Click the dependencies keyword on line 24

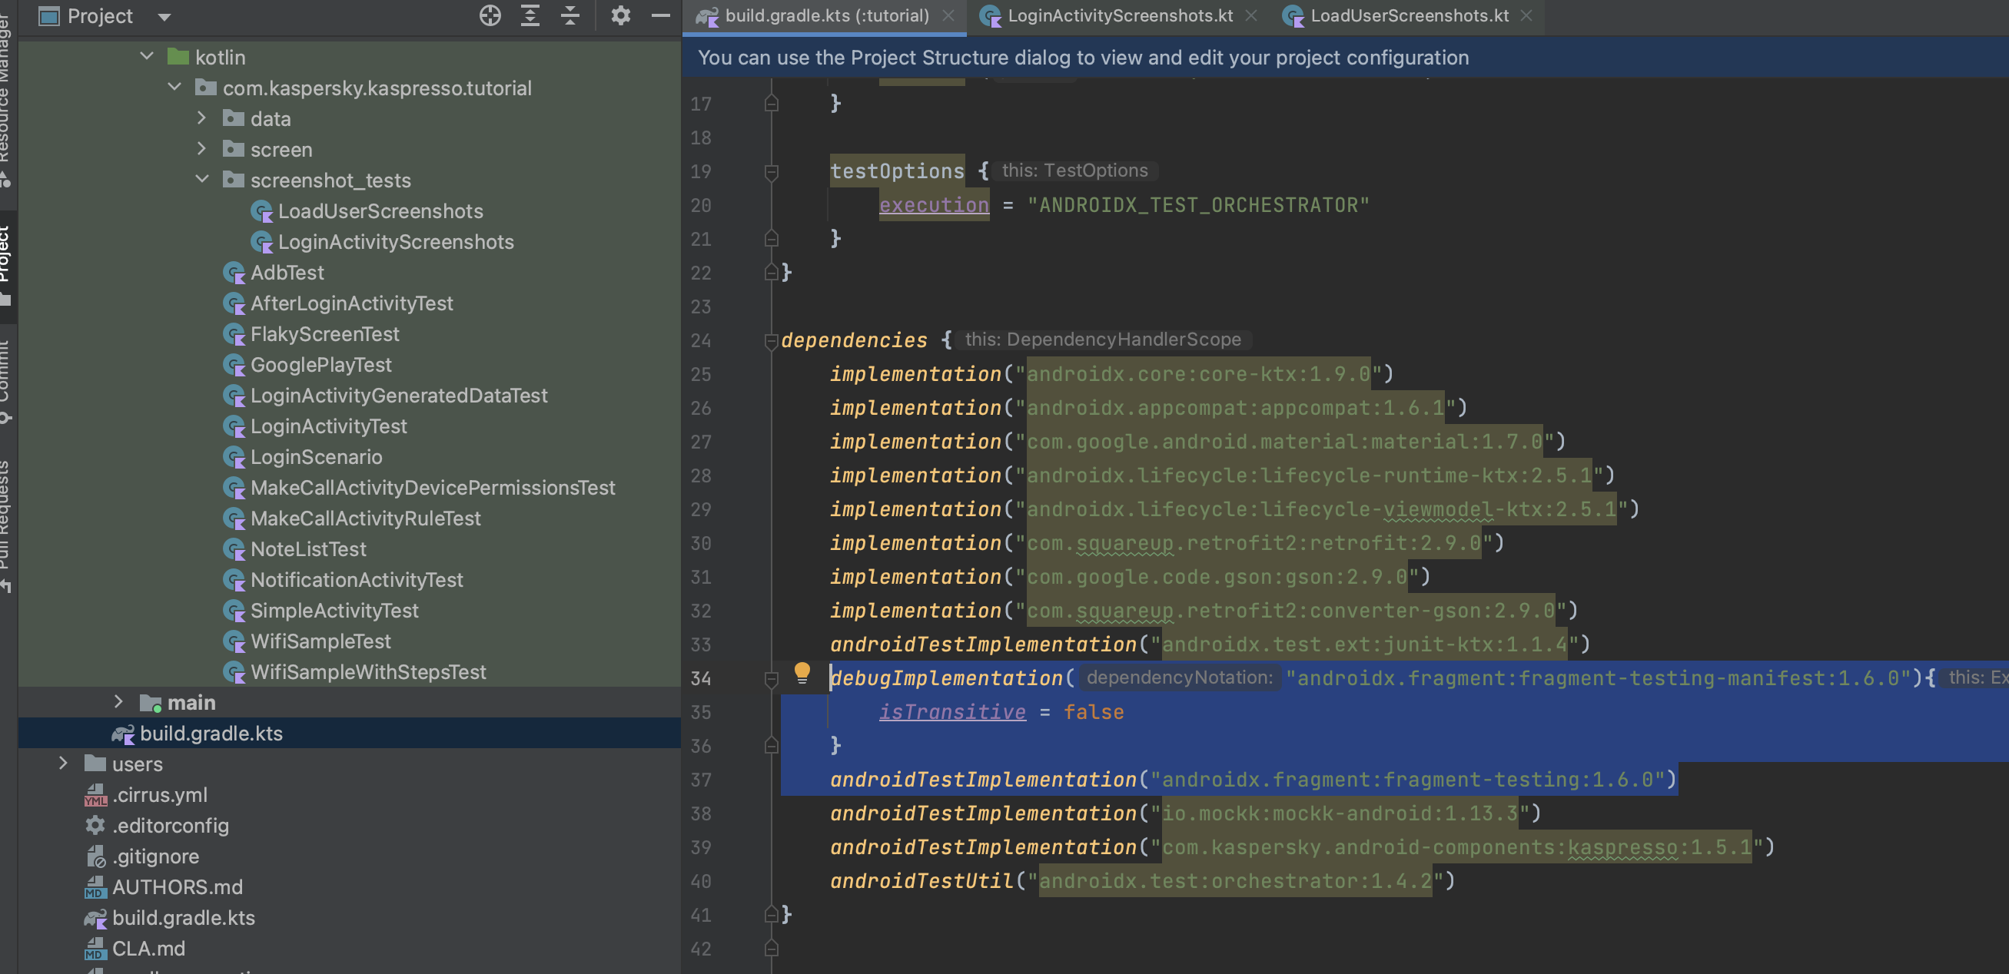pyautogui.click(x=854, y=340)
